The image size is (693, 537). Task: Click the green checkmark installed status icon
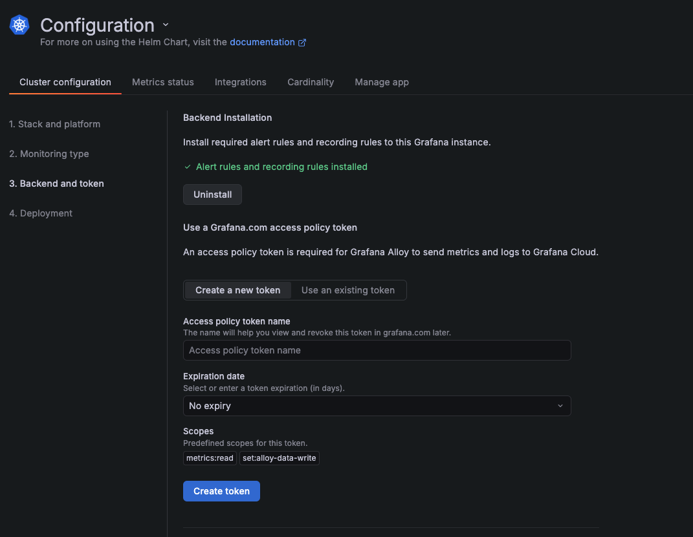pyautogui.click(x=188, y=167)
